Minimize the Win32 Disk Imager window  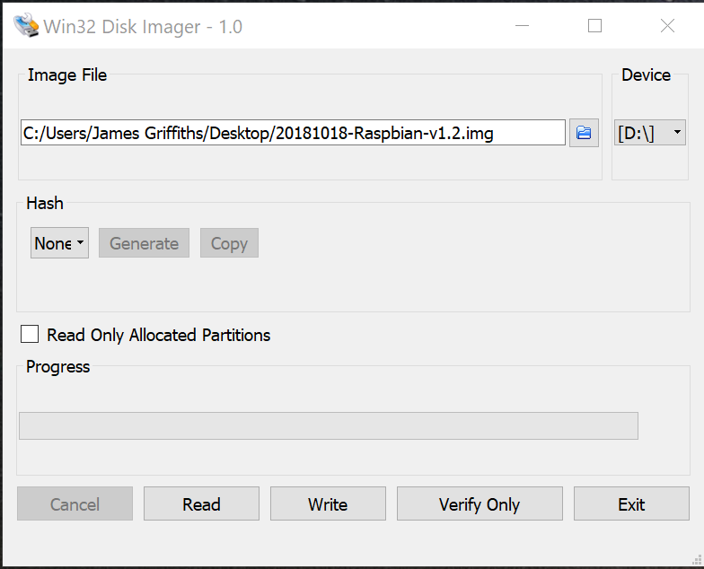[x=523, y=25]
